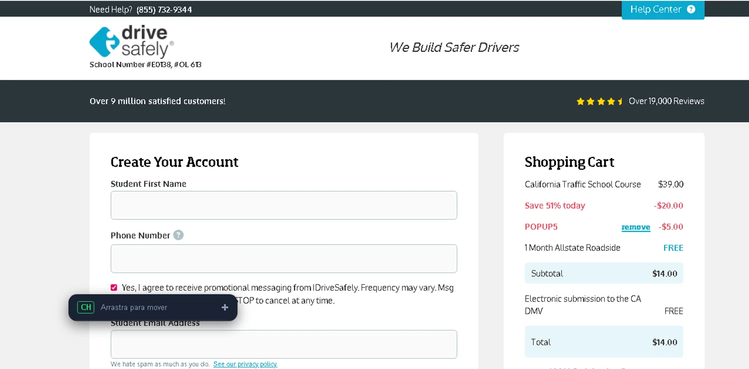Click the 'Arrastra para mover' widget label
Screen dimensions: 749x369
(134, 307)
